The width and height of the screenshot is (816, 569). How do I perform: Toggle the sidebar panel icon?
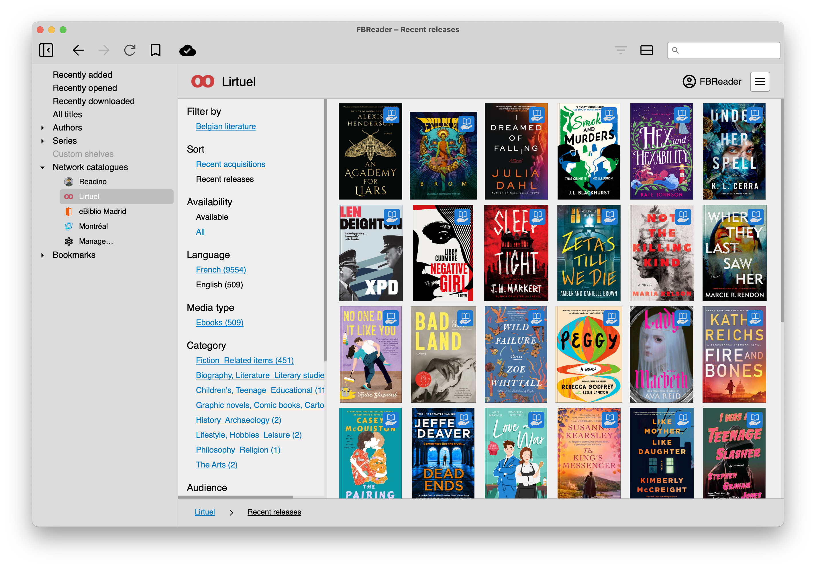[46, 50]
